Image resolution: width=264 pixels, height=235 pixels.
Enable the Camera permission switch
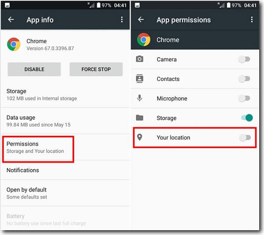coord(245,59)
